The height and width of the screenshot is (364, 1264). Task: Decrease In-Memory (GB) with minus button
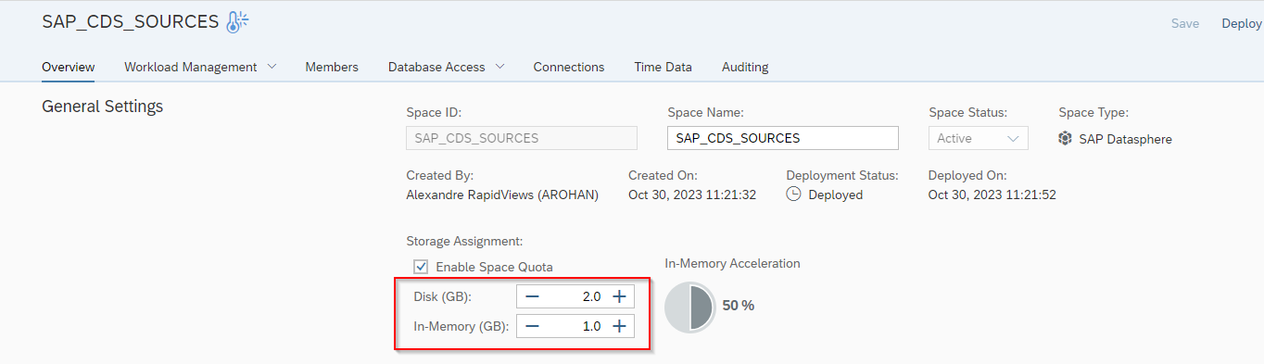tap(532, 326)
